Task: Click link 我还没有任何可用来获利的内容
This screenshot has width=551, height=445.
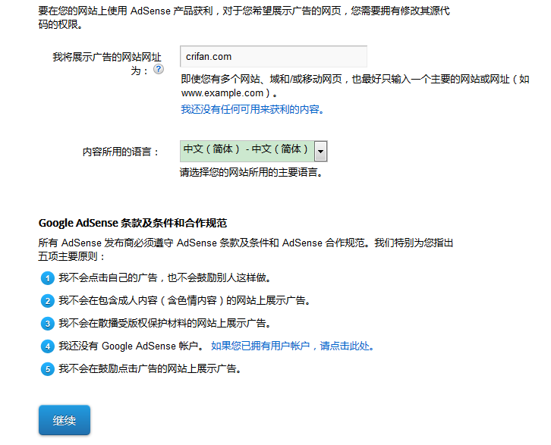Action: pyautogui.click(x=252, y=109)
